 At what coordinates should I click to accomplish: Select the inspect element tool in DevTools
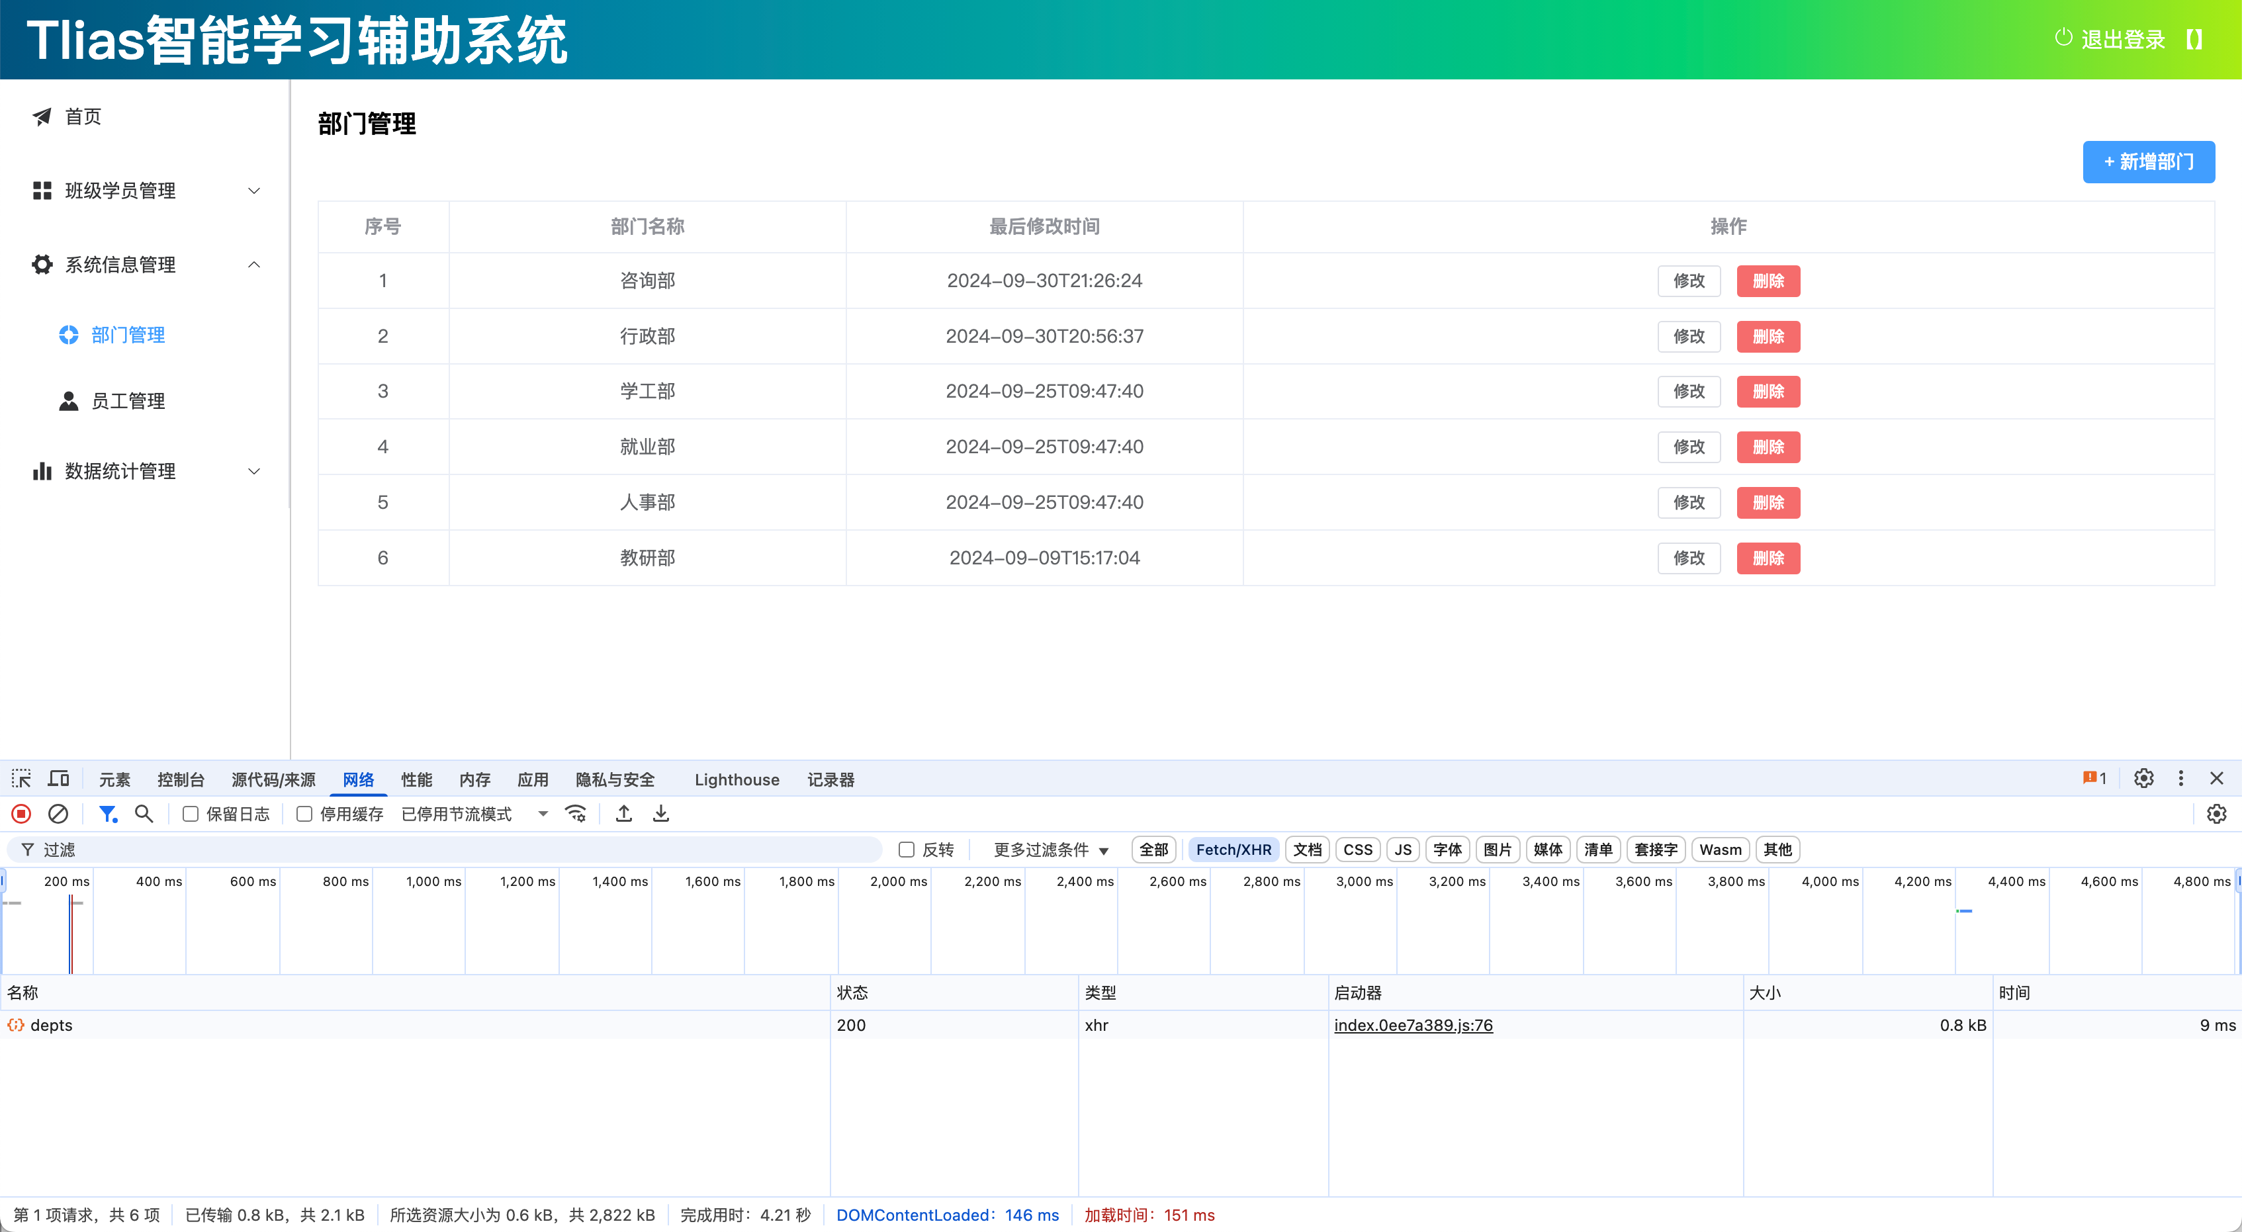click(20, 779)
